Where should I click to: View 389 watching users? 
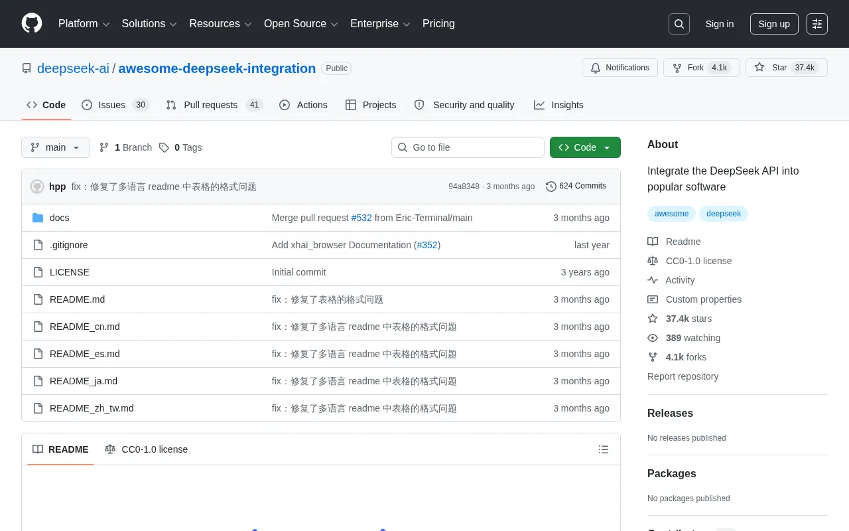tap(684, 338)
